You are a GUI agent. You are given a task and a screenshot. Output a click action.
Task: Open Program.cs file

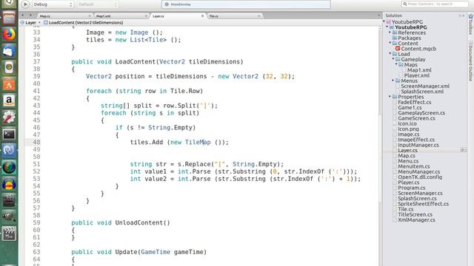click(x=411, y=188)
